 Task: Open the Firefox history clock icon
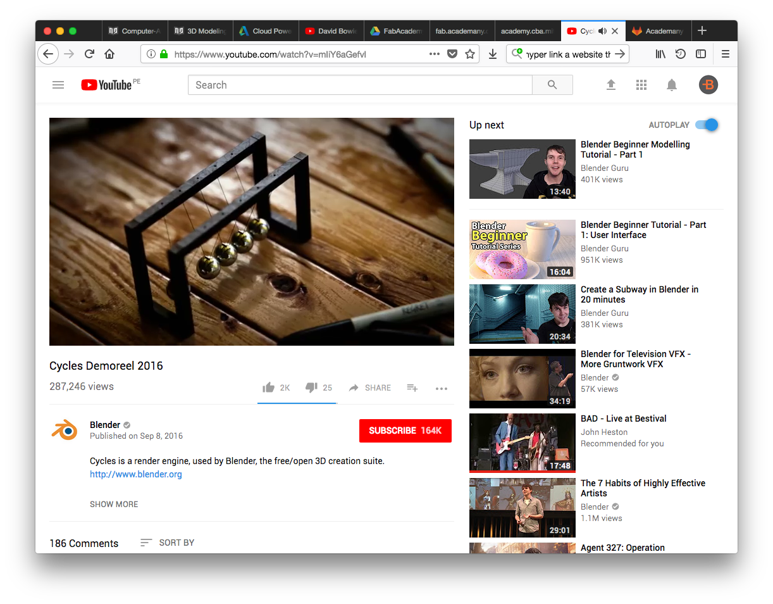[x=681, y=54]
